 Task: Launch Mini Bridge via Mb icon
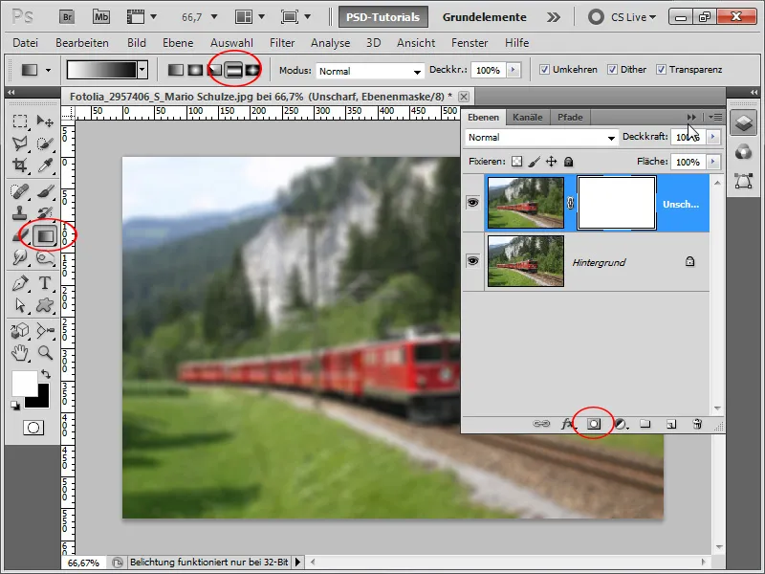(x=101, y=17)
